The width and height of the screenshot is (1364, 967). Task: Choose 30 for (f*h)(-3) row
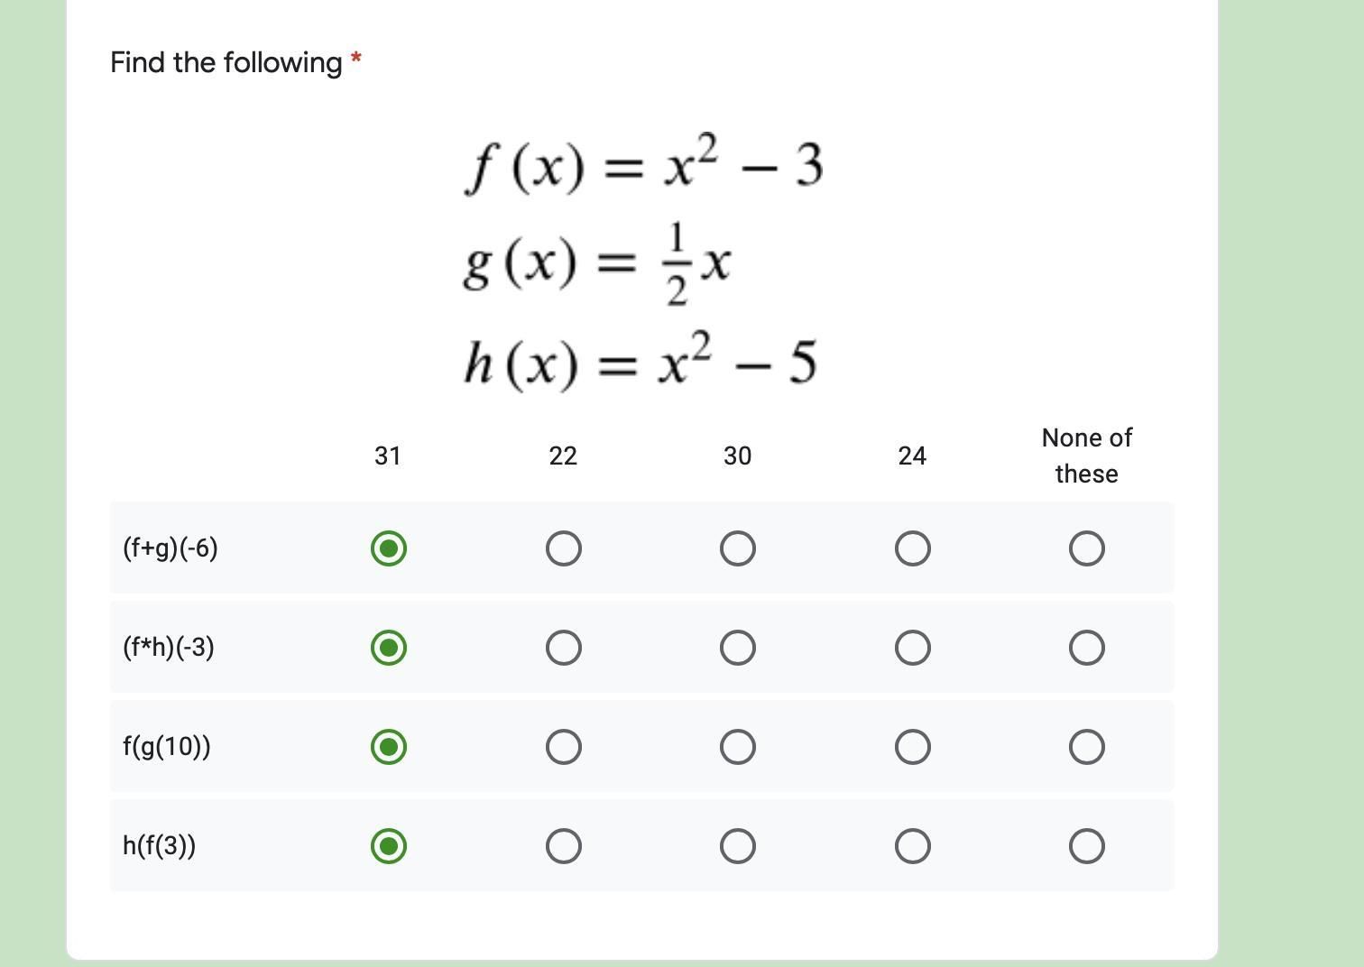[737, 648]
